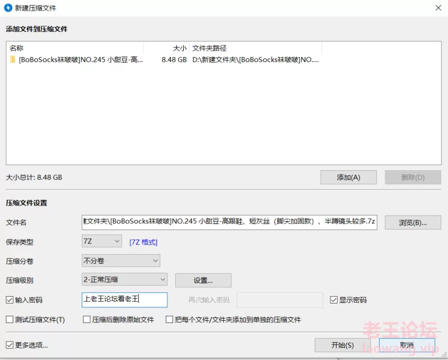Check 压缩后删除原始文件 option
Viewport: 448px width, 360px height.
click(x=87, y=320)
